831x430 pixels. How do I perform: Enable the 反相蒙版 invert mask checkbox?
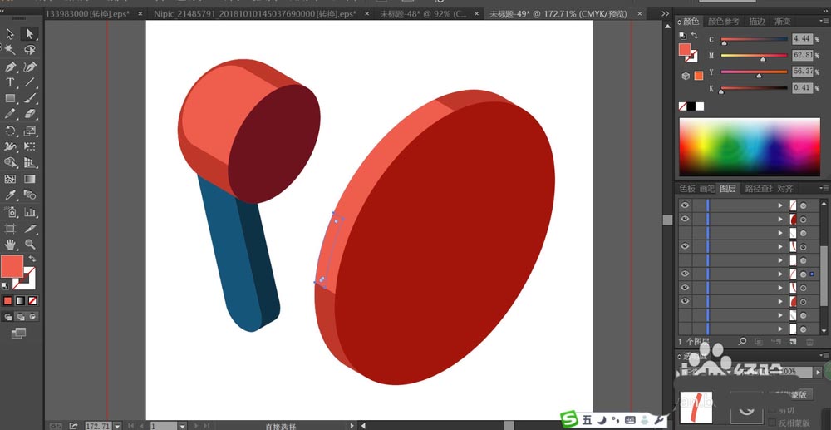(x=772, y=423)
